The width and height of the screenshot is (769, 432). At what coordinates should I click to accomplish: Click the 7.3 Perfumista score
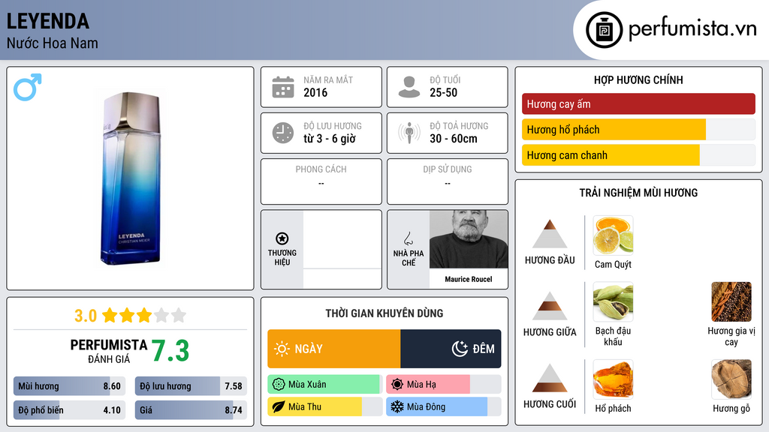click(170, 351)
